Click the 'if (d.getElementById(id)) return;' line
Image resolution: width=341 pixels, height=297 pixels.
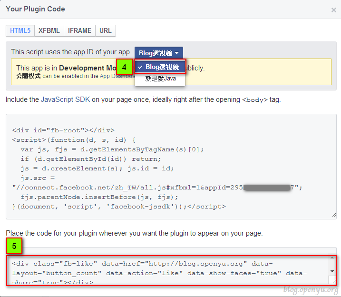(x=91, y=159)
